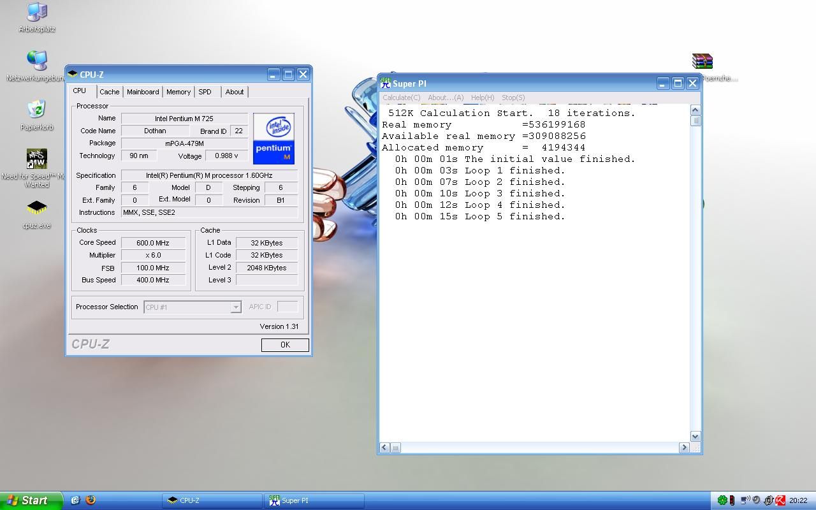Click the Multiplier value x 6.0
The height and width of the screenshot is (510, 816).
(153, 255)
